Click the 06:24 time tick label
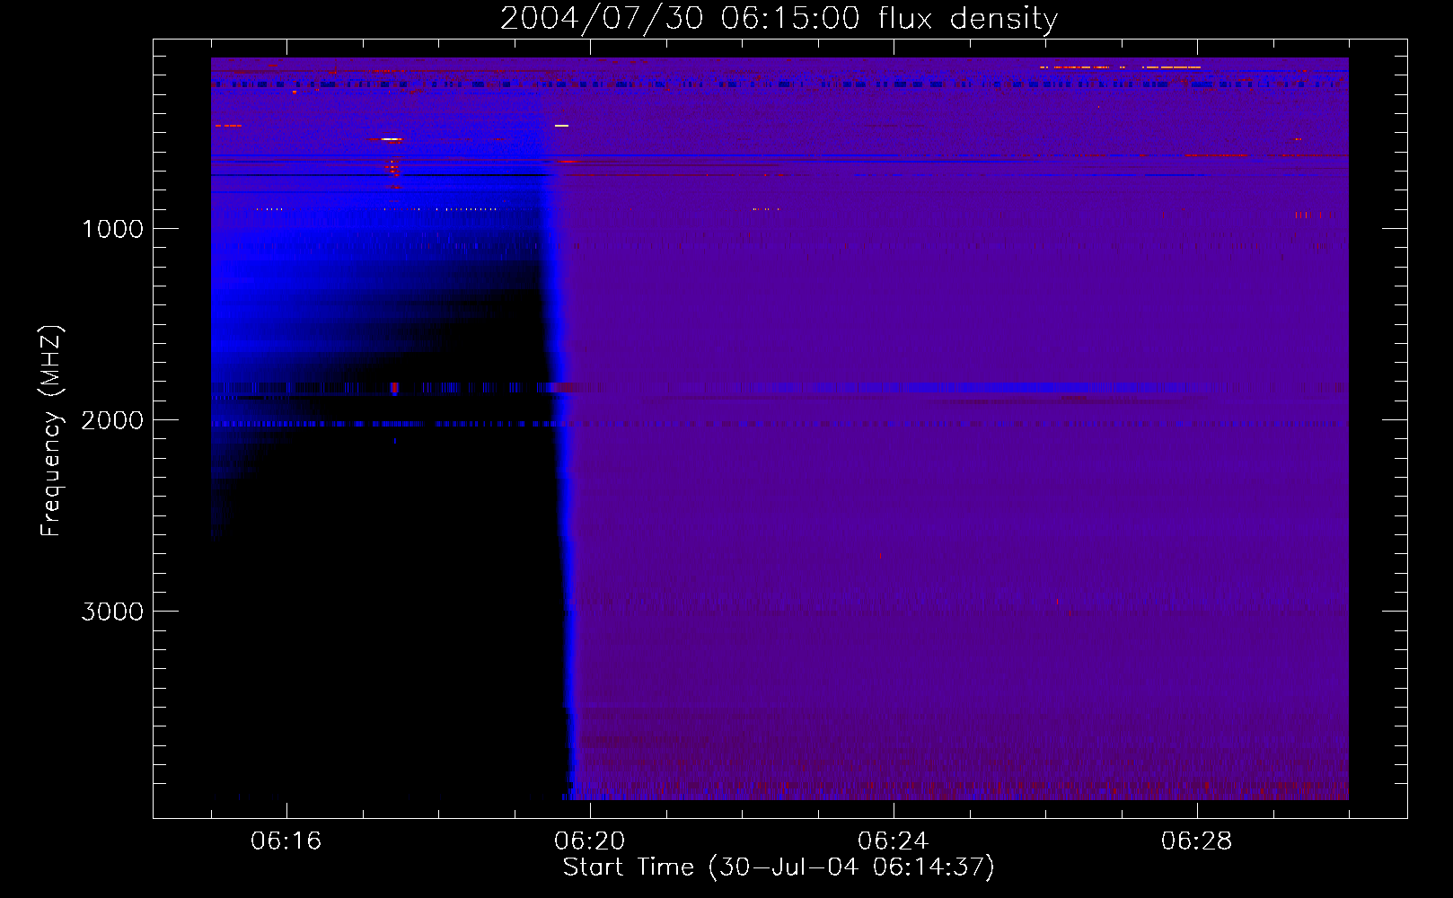 click(x=893, y=841)
